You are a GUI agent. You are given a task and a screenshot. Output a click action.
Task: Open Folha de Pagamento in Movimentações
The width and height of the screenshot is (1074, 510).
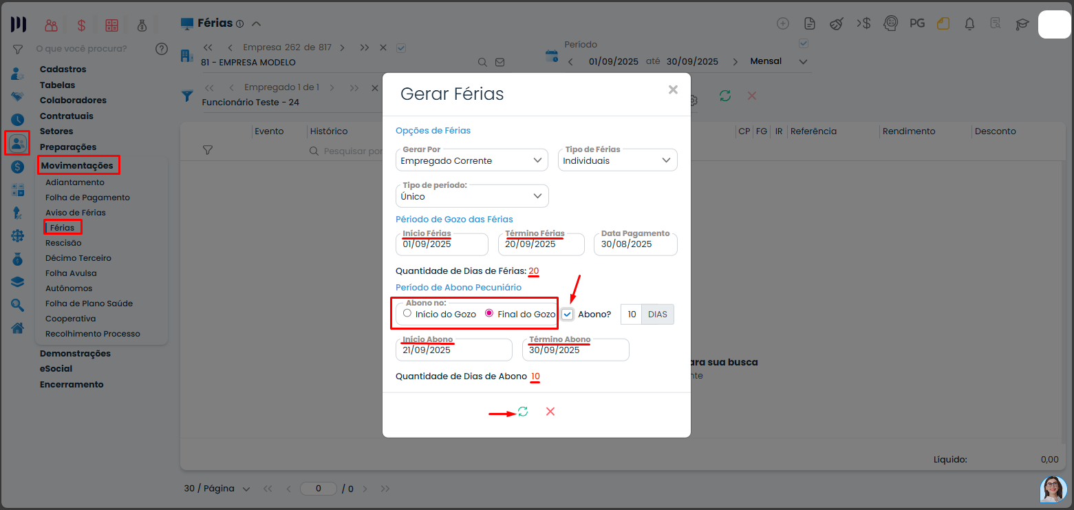(x=87, y=198)
